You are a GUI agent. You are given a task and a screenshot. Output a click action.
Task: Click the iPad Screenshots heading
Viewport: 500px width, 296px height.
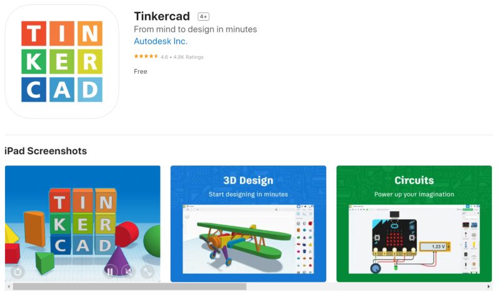pos(46,151)
